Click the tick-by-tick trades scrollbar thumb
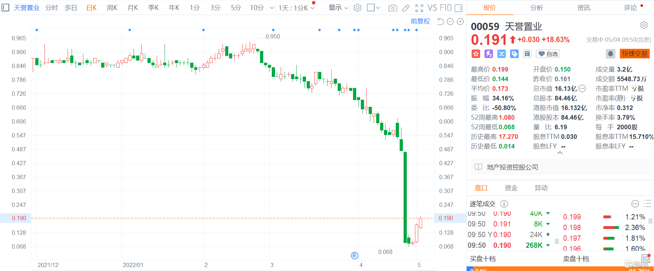The image size is (654, 271). click(557, 241)
